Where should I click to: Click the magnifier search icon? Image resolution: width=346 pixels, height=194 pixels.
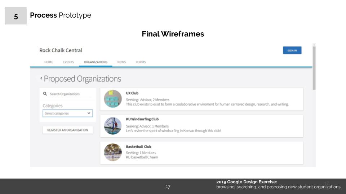(45, 94)
